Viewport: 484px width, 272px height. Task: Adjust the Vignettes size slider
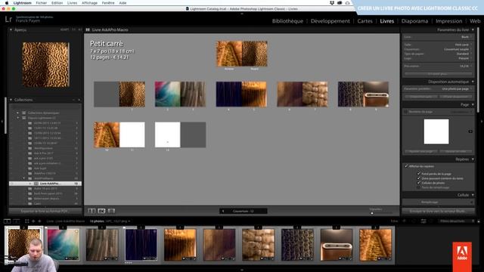(x=372, y=213)
